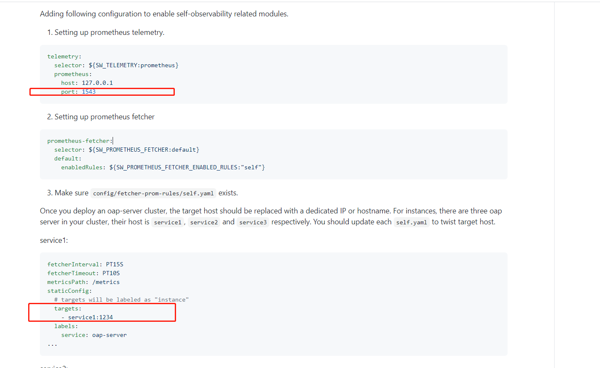Screen dimensions: 600x368
Task: Click inline code 'config/fetcher-prom-rules/self.yaml'
Action: tap(153, 193)
